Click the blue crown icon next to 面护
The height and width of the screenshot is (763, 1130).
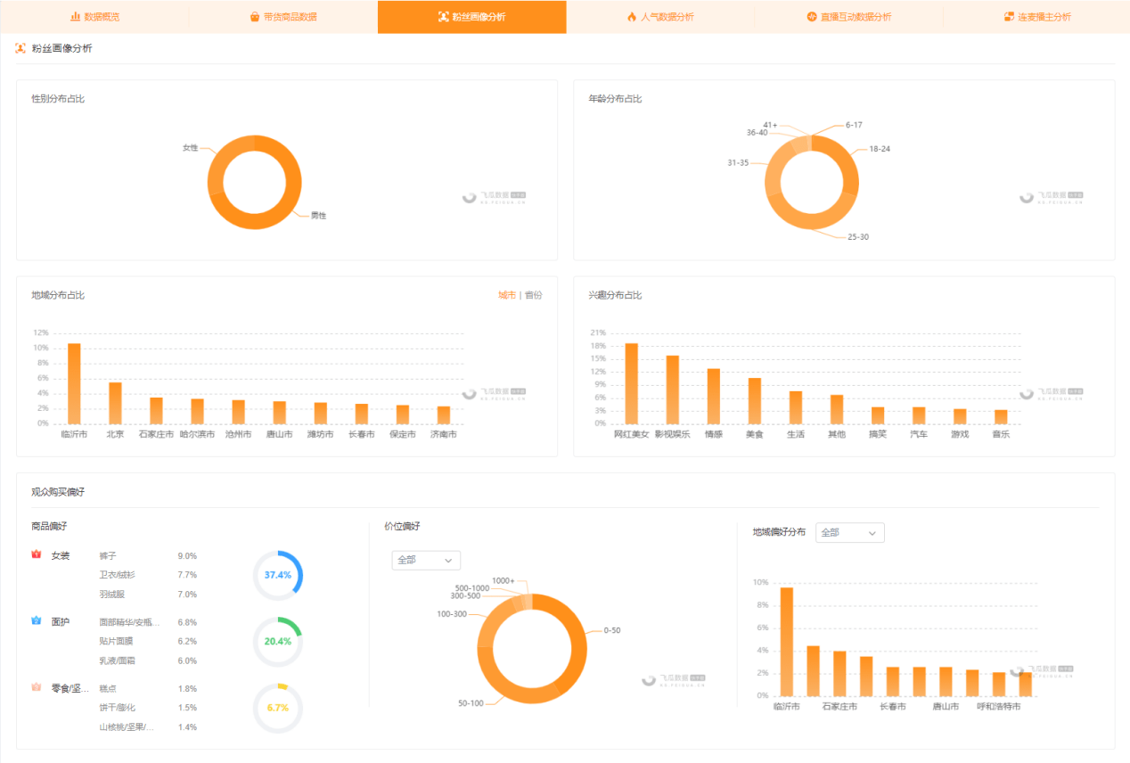[37, 620]
